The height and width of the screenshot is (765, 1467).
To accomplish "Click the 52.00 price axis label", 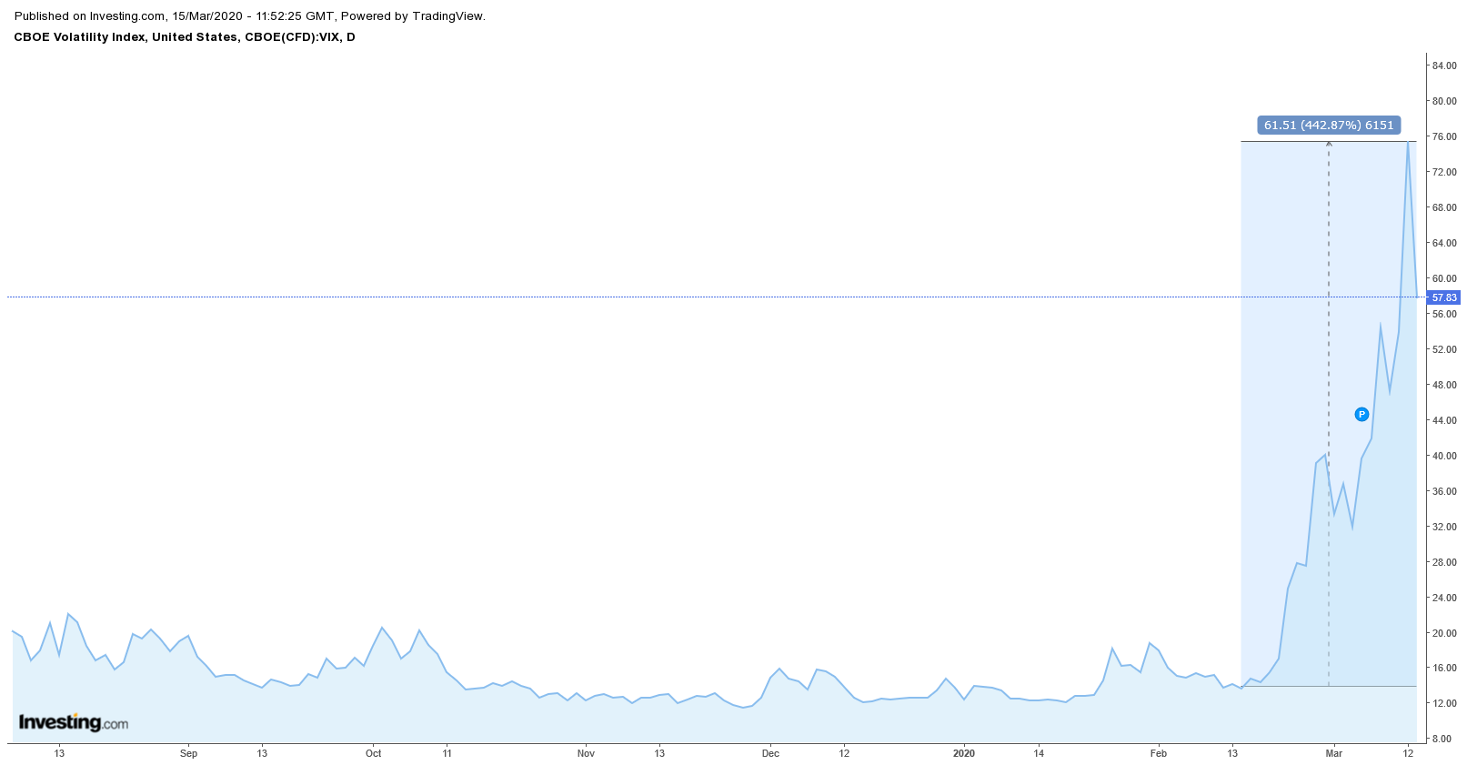I will pos(1444,349).
